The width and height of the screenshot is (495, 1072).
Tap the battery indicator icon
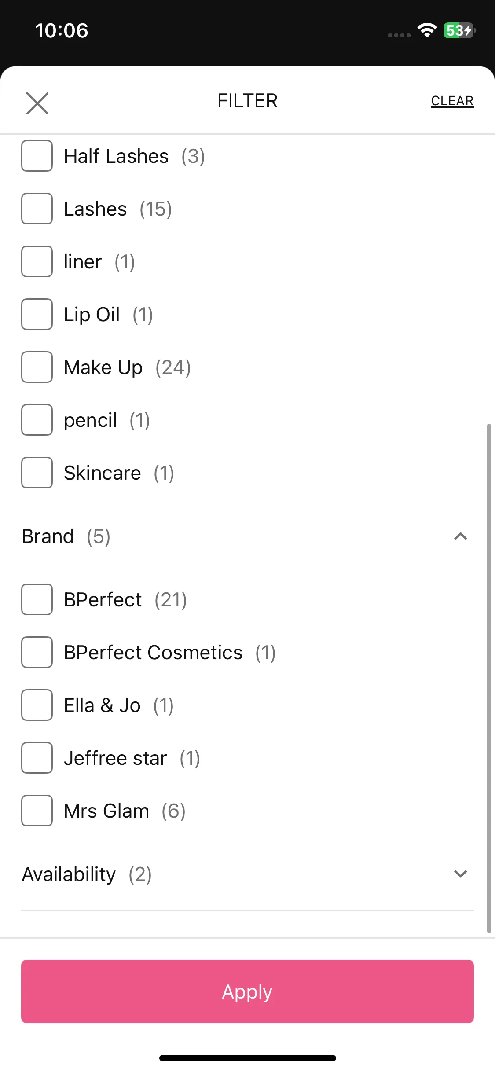point(459,30)
